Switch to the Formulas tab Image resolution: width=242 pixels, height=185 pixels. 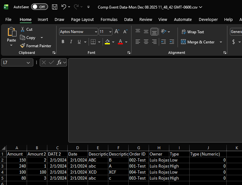pyautogui.click(x=109, y=19)
